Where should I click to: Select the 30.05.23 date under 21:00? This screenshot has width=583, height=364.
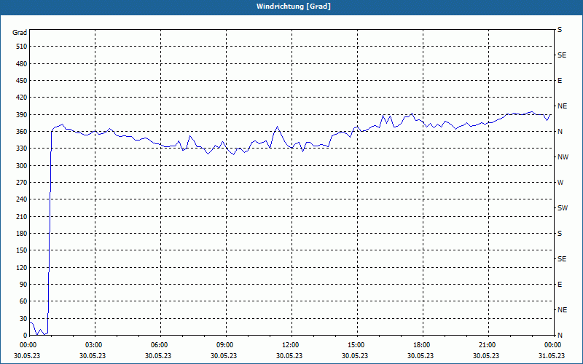[x=486, y=355]
